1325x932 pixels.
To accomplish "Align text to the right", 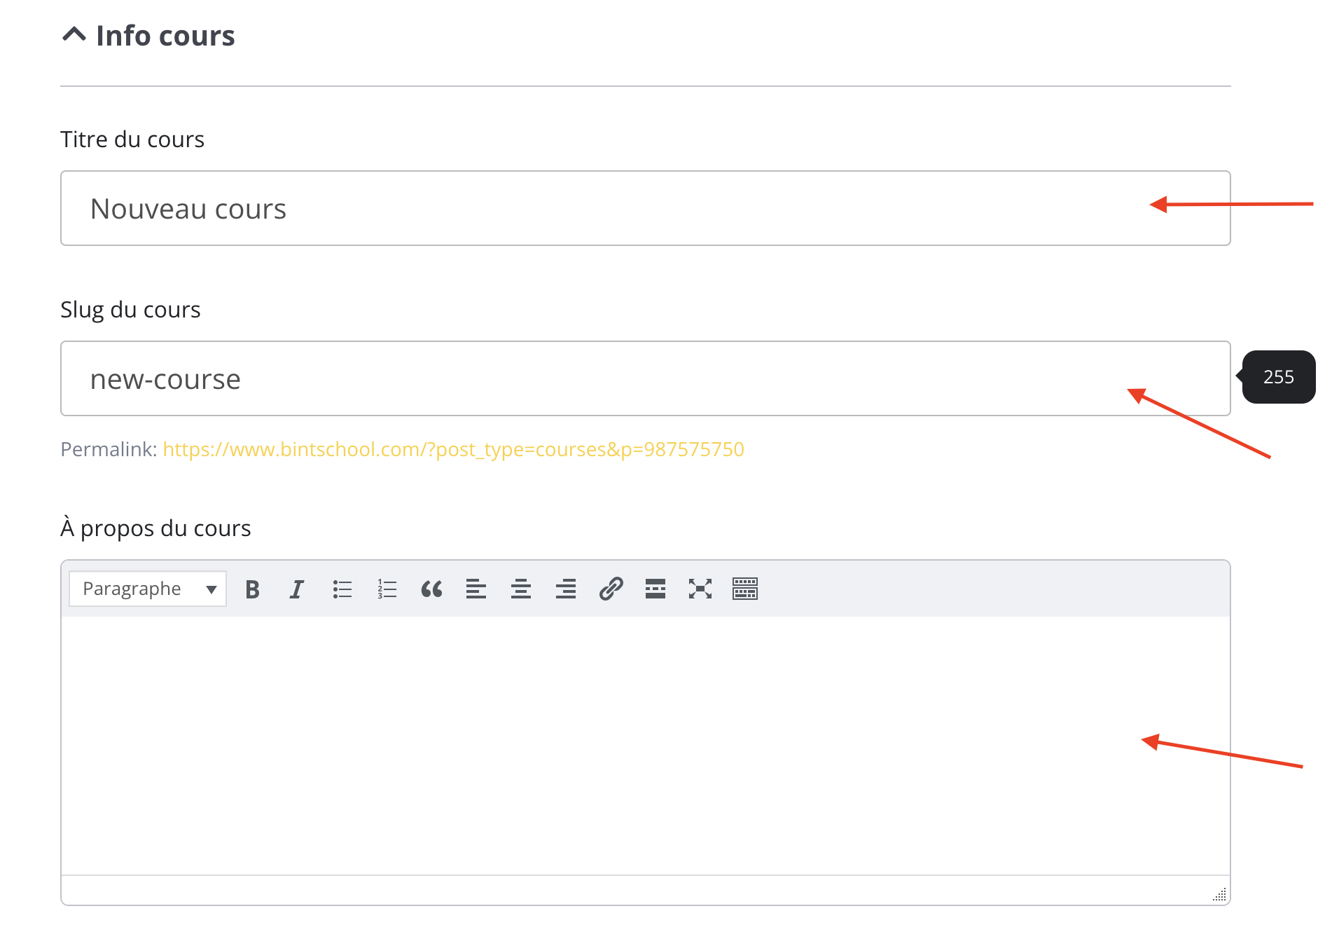I will click(x=566, y=589).
